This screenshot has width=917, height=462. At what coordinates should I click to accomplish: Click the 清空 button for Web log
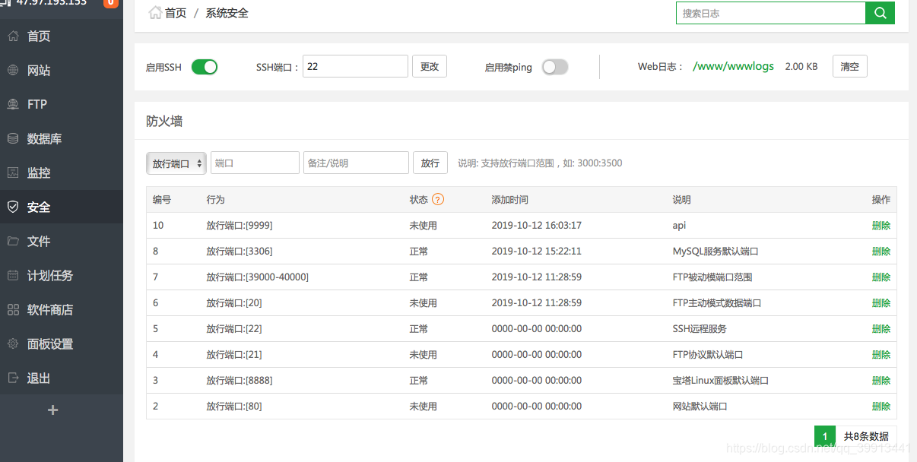click(850, 66)
